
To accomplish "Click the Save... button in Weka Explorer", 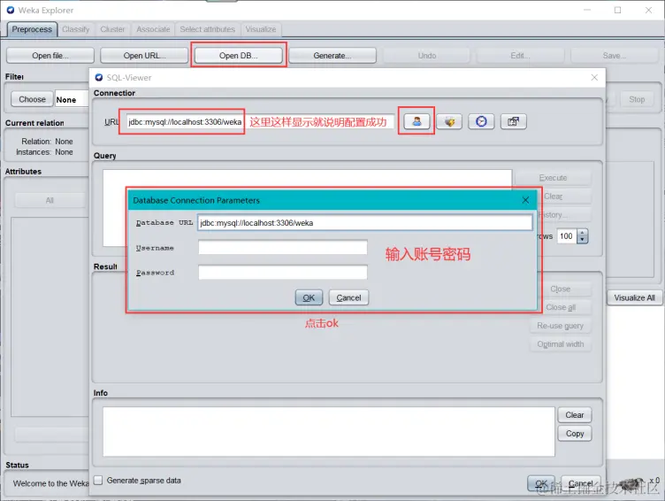I will coord(615,56).
